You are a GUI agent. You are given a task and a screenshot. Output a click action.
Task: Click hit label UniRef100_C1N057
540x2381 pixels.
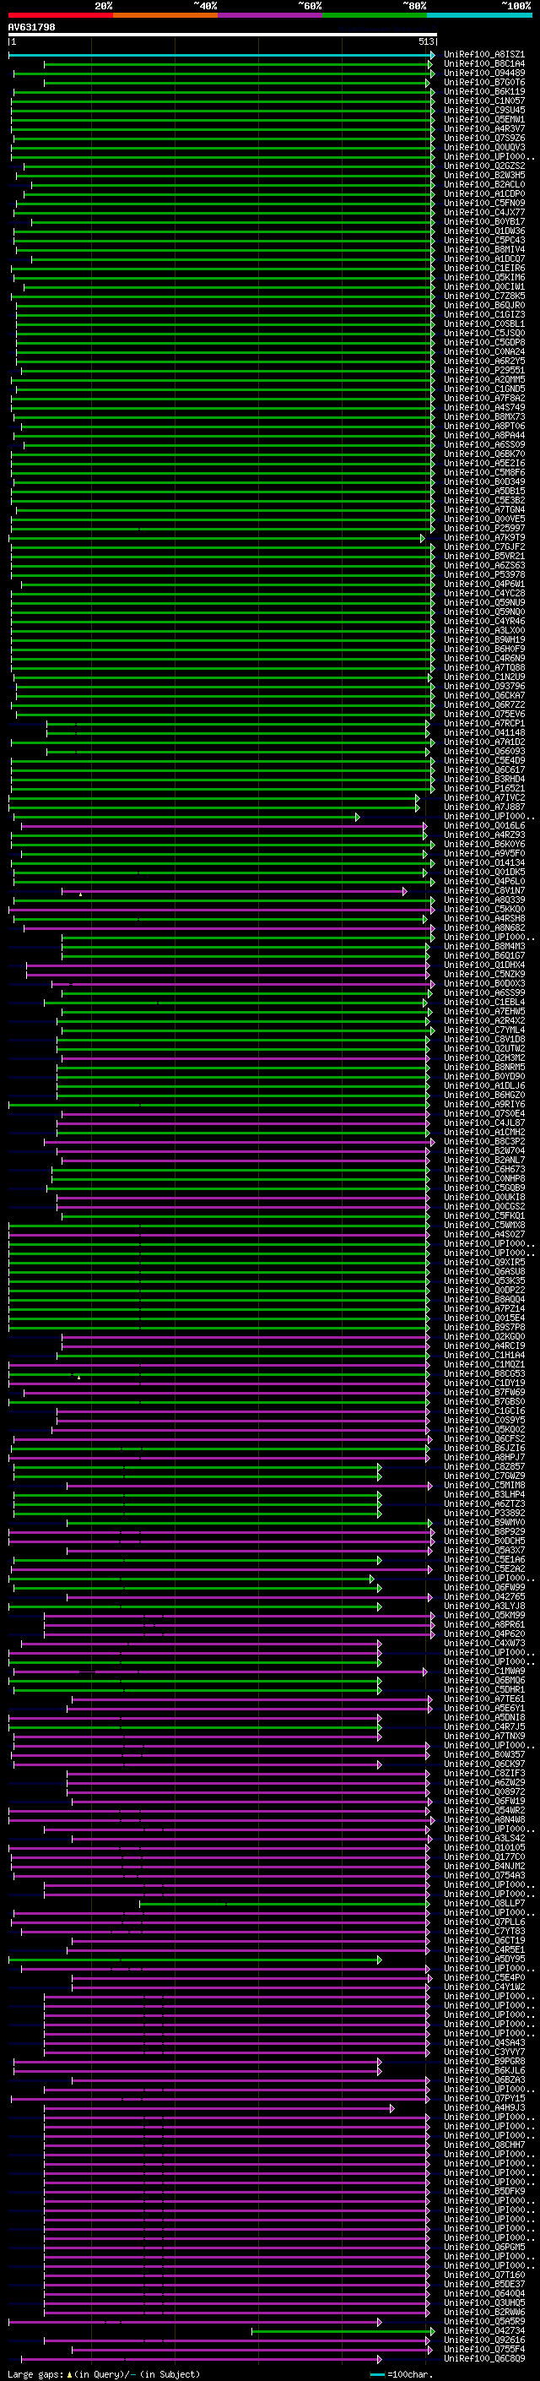(483, 101)
